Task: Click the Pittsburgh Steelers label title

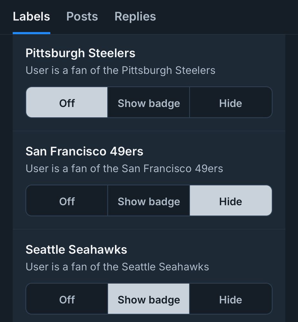Action: (x=81, y=53)
